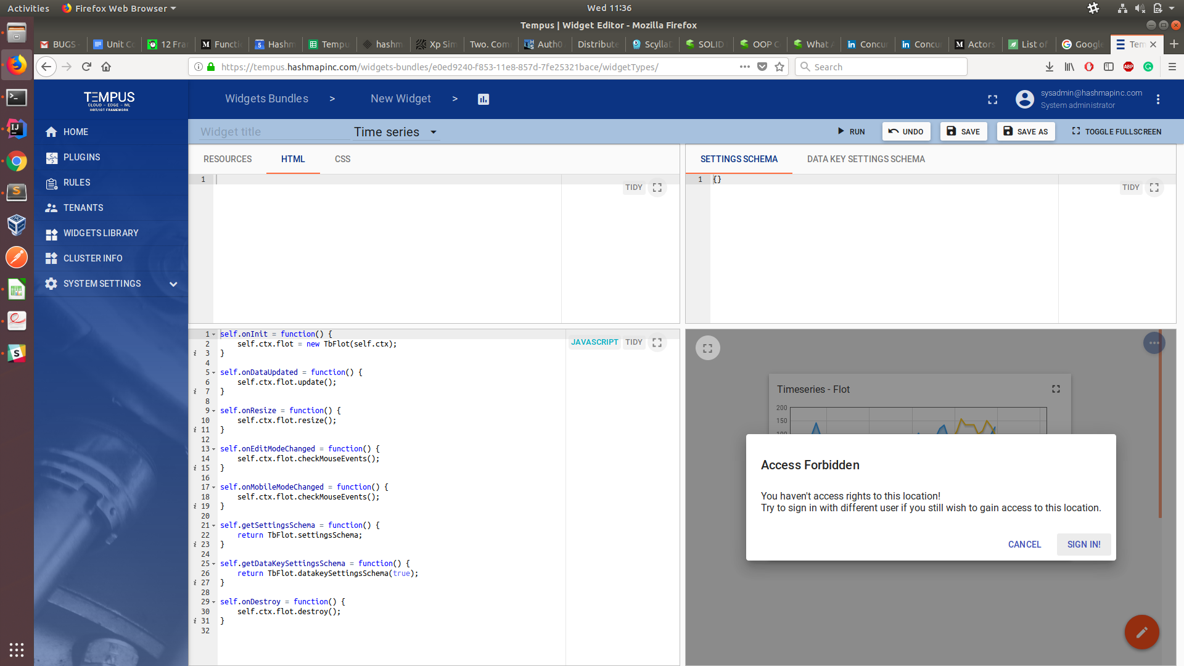
Task: Click the orange pencil edit button
Action: click(x=1141, y=632)
